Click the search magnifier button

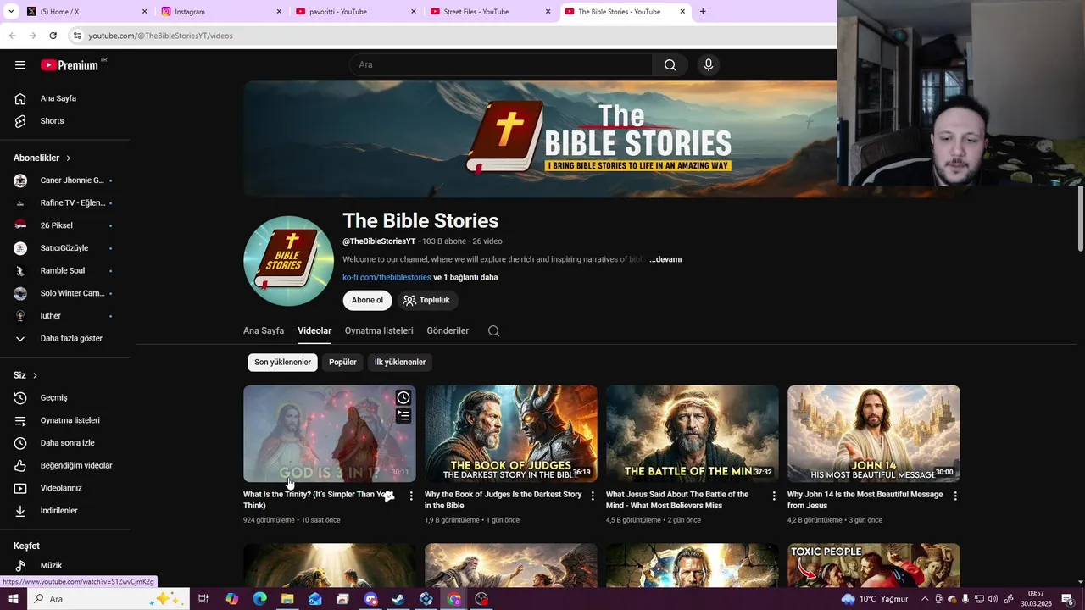coord(670,65)
